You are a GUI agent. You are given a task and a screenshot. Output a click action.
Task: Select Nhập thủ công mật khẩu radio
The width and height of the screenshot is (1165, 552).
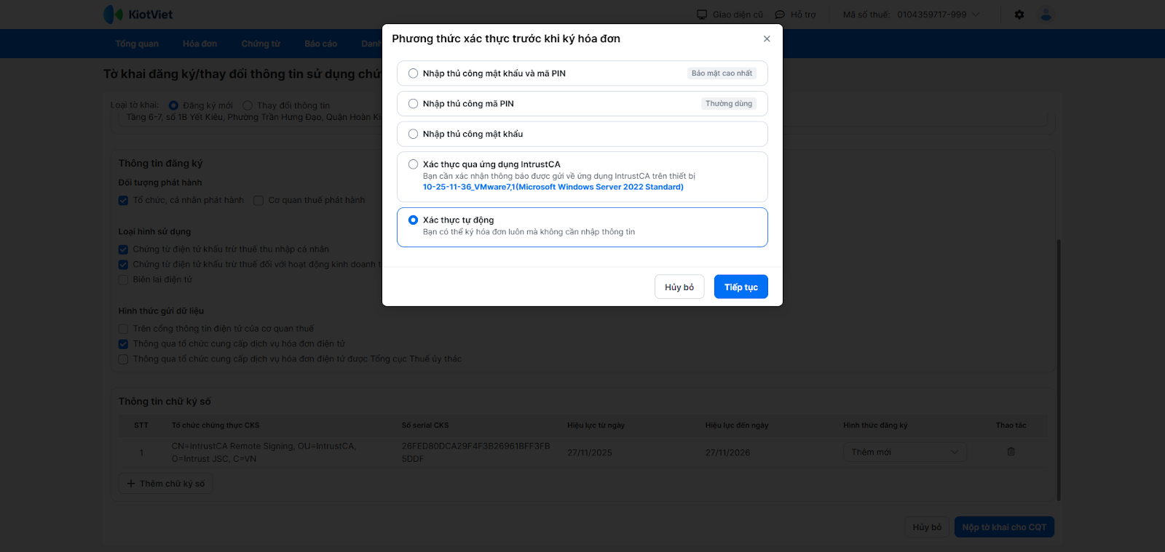[414, 134]
